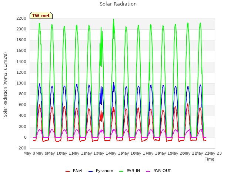
Task: Click the 2200 y-axis tick label
Action: pos(21,18)
